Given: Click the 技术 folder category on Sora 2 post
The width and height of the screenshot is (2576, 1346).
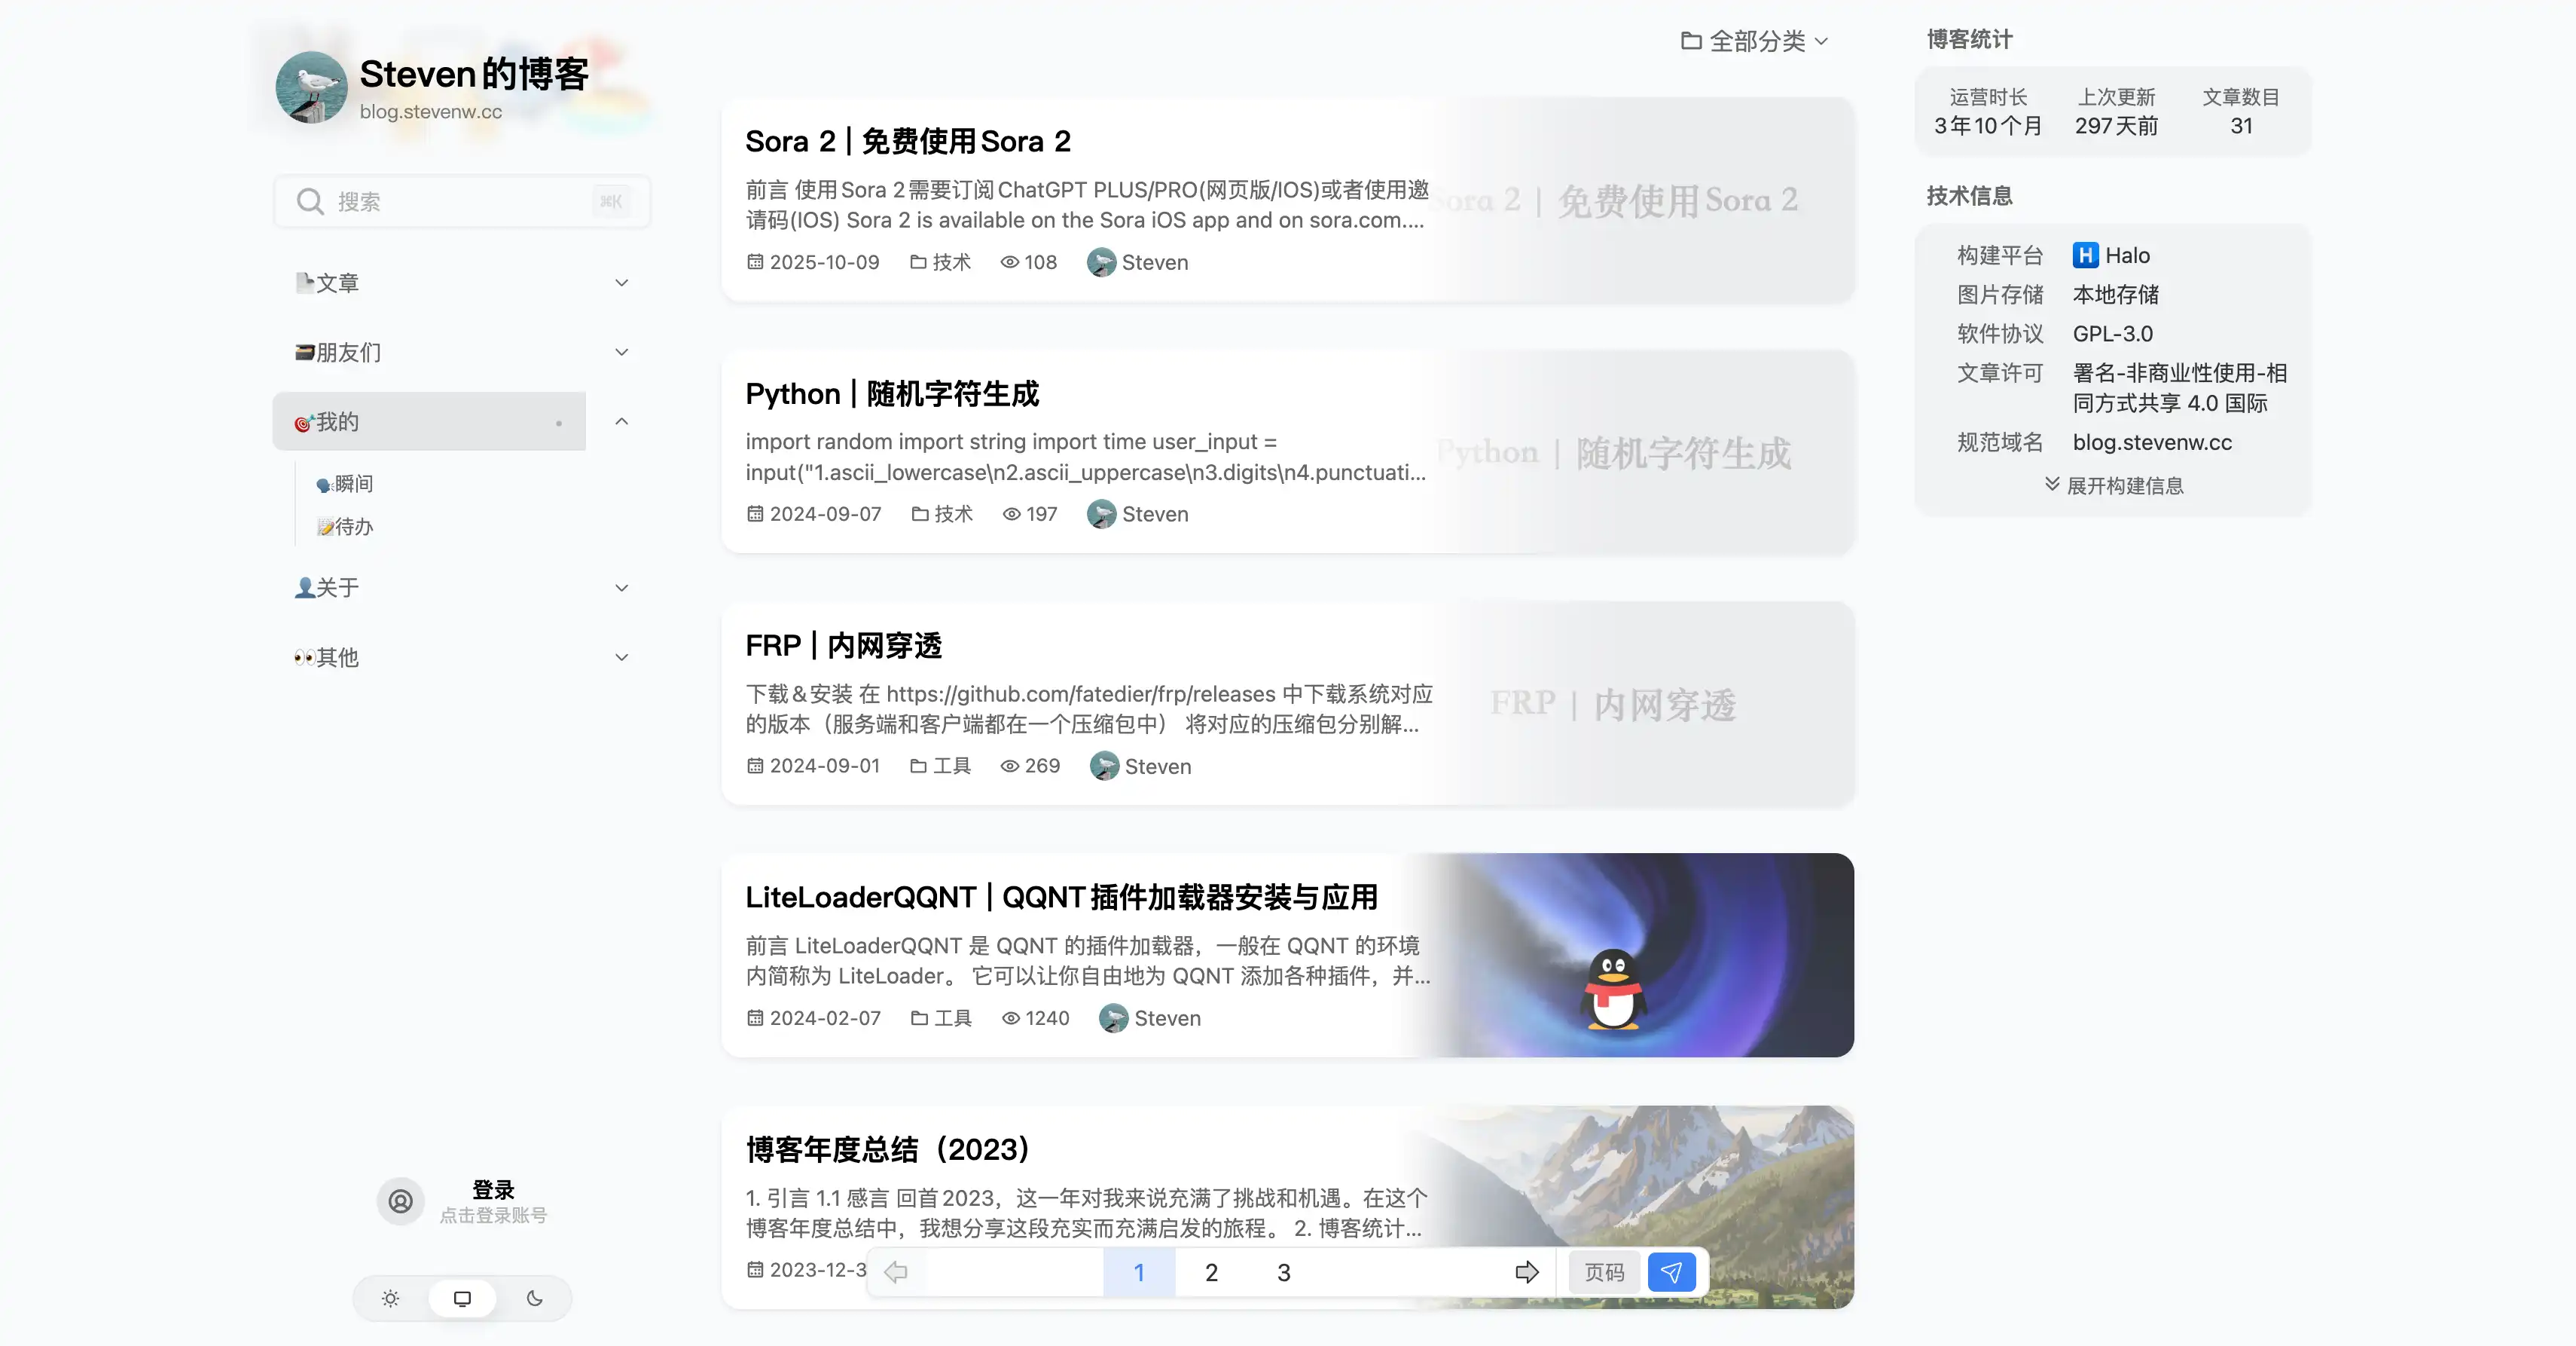Looking at the screenshot, I should pos(940,262).
